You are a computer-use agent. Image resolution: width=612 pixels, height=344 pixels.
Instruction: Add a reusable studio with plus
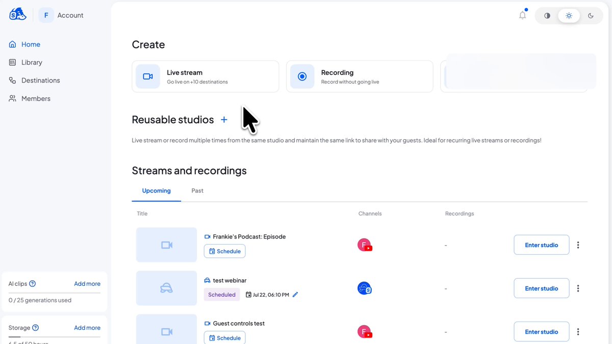click(x=224, y=120)
